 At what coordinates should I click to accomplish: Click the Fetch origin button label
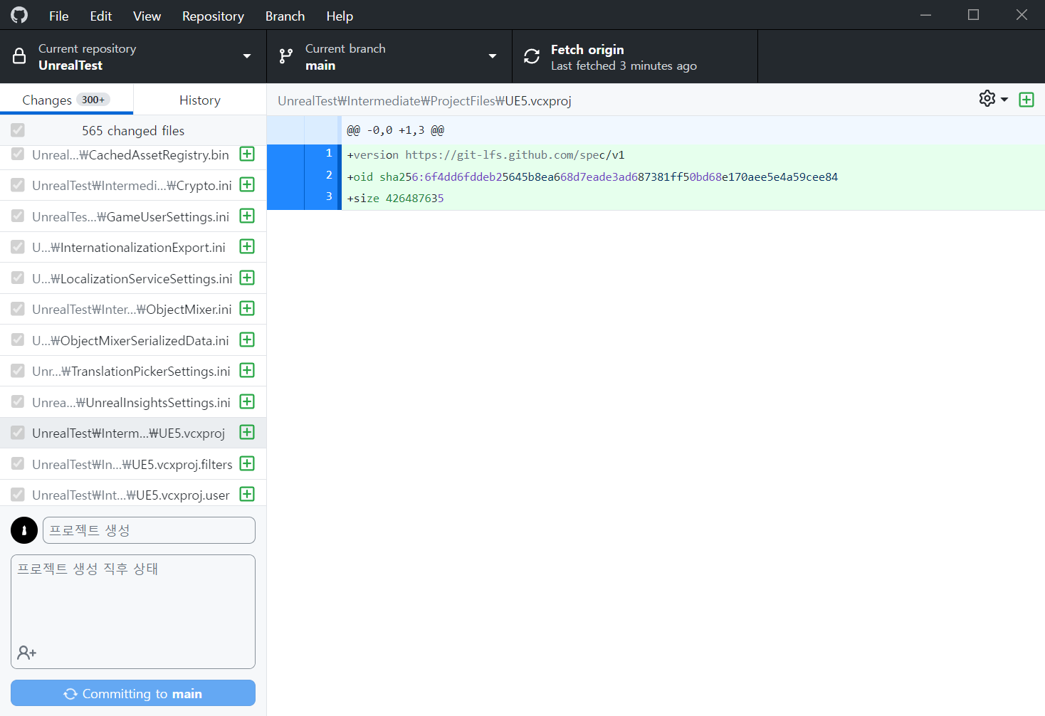pos(587,49)
